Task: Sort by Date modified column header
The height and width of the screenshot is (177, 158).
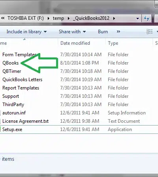Action: tap(75, 43)
